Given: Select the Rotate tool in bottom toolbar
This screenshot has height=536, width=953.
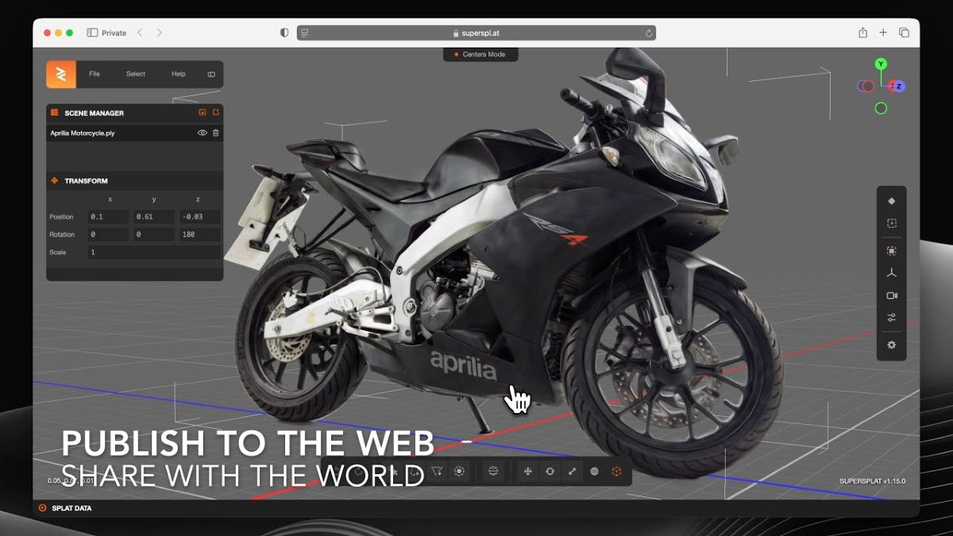Looking at the screenshot, I should (x=550, y=472).
